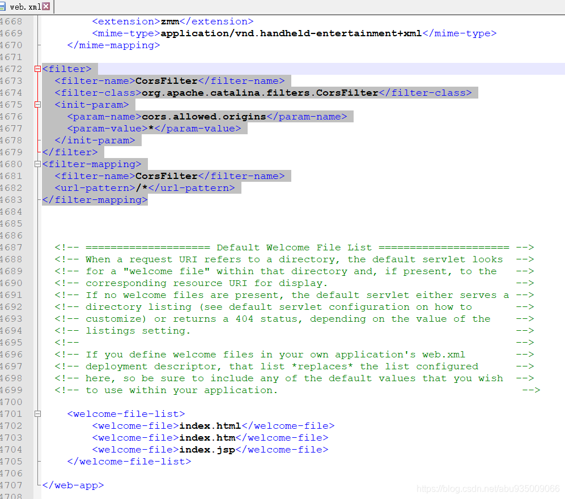This screenshot has width=565, height=499.
Task: Click the closing </web-app> tag
Action: 73,485
